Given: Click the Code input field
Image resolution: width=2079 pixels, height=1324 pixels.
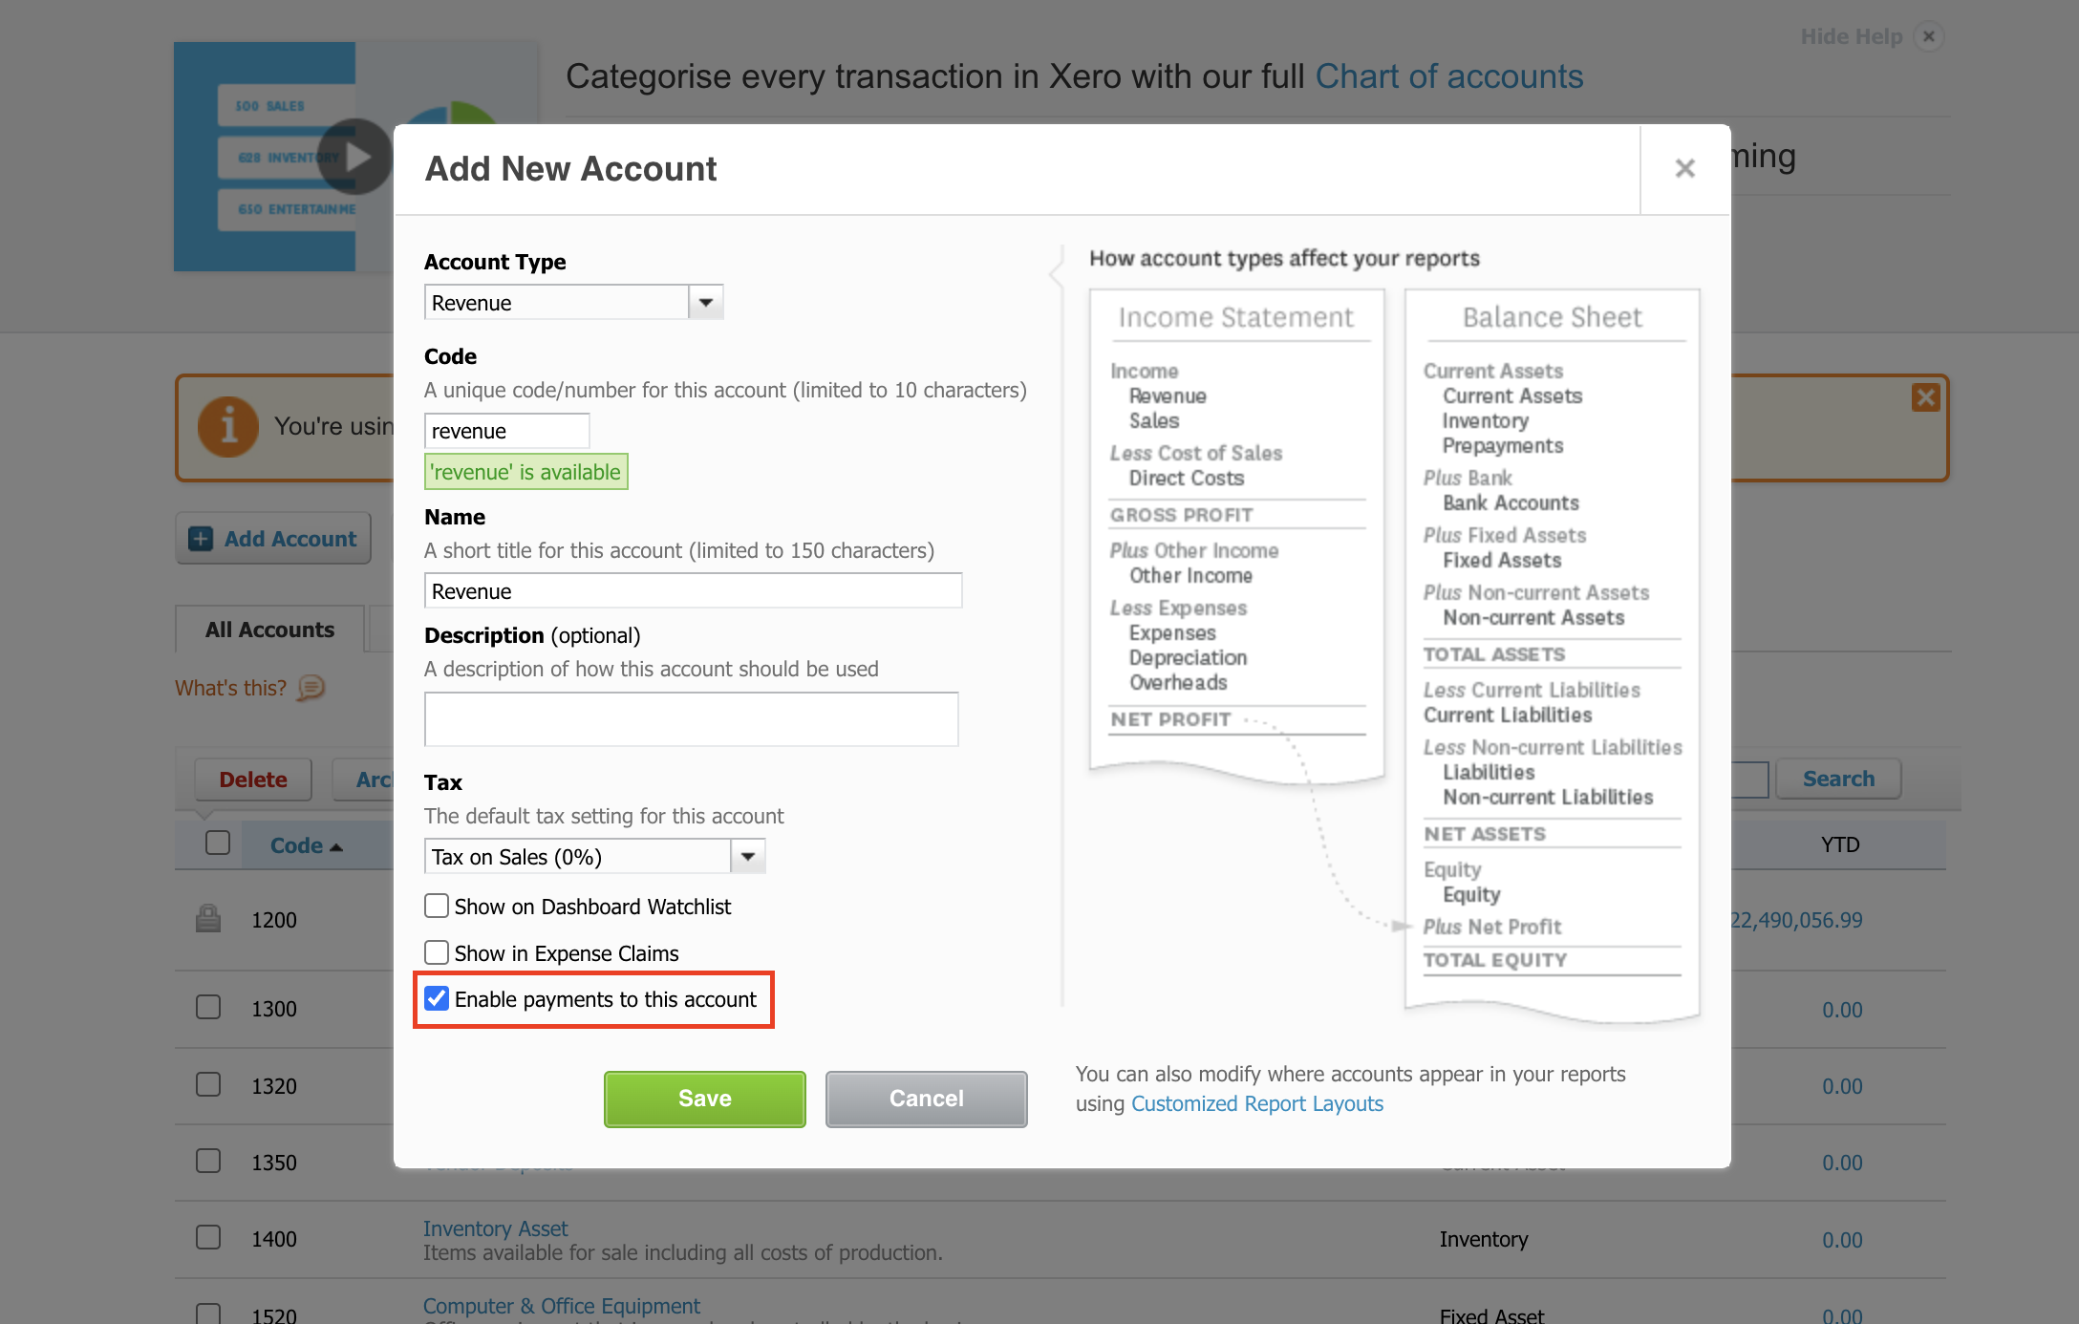Looking at the screenshot, I should [x=506, y=431].
